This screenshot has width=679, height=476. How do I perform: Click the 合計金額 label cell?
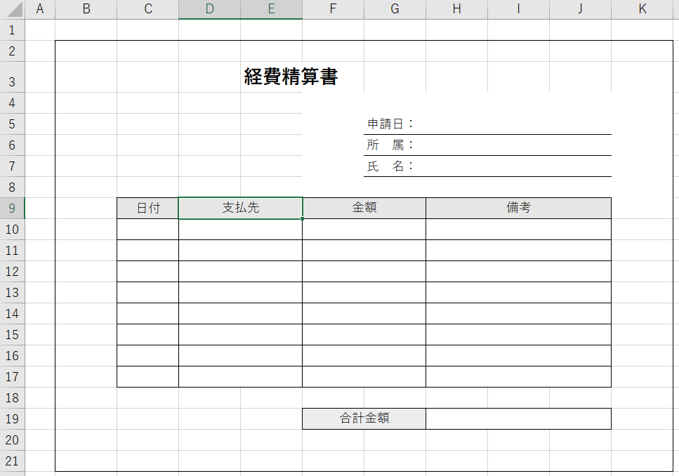pyautogui.click(x=363, y=419)
